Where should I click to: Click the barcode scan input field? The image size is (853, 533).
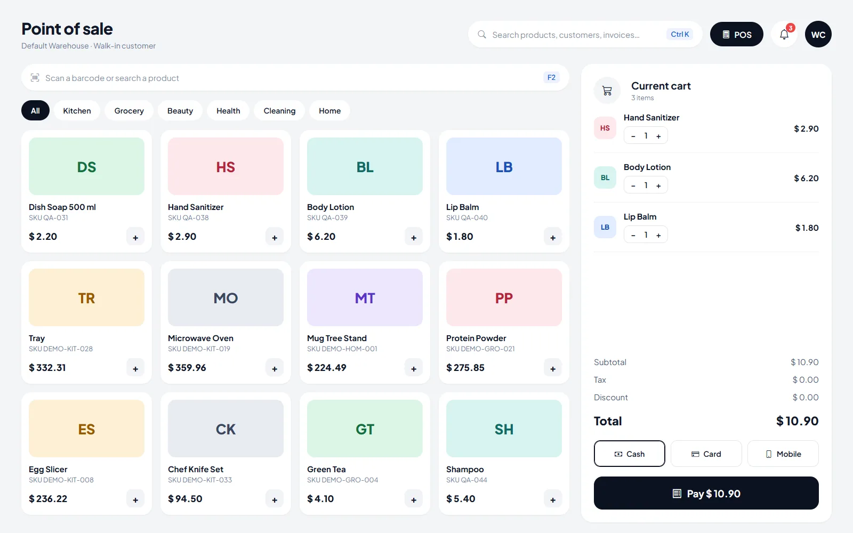point(295,78)
